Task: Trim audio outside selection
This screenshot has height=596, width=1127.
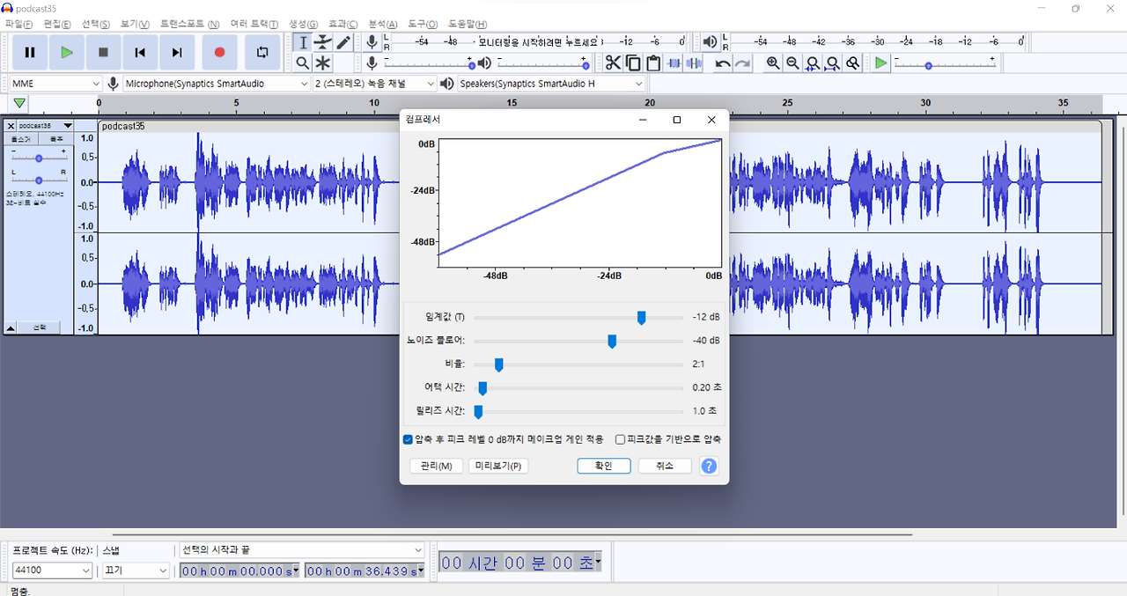Action: pos(674,63)
